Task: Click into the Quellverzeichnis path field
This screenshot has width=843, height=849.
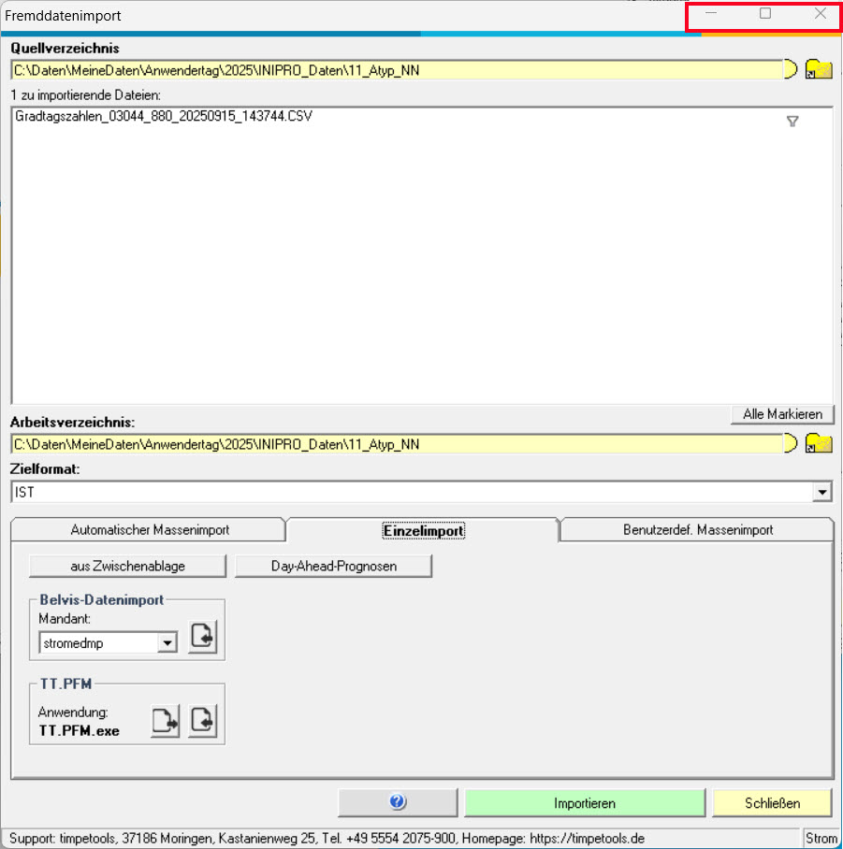Action: (393, 69)
